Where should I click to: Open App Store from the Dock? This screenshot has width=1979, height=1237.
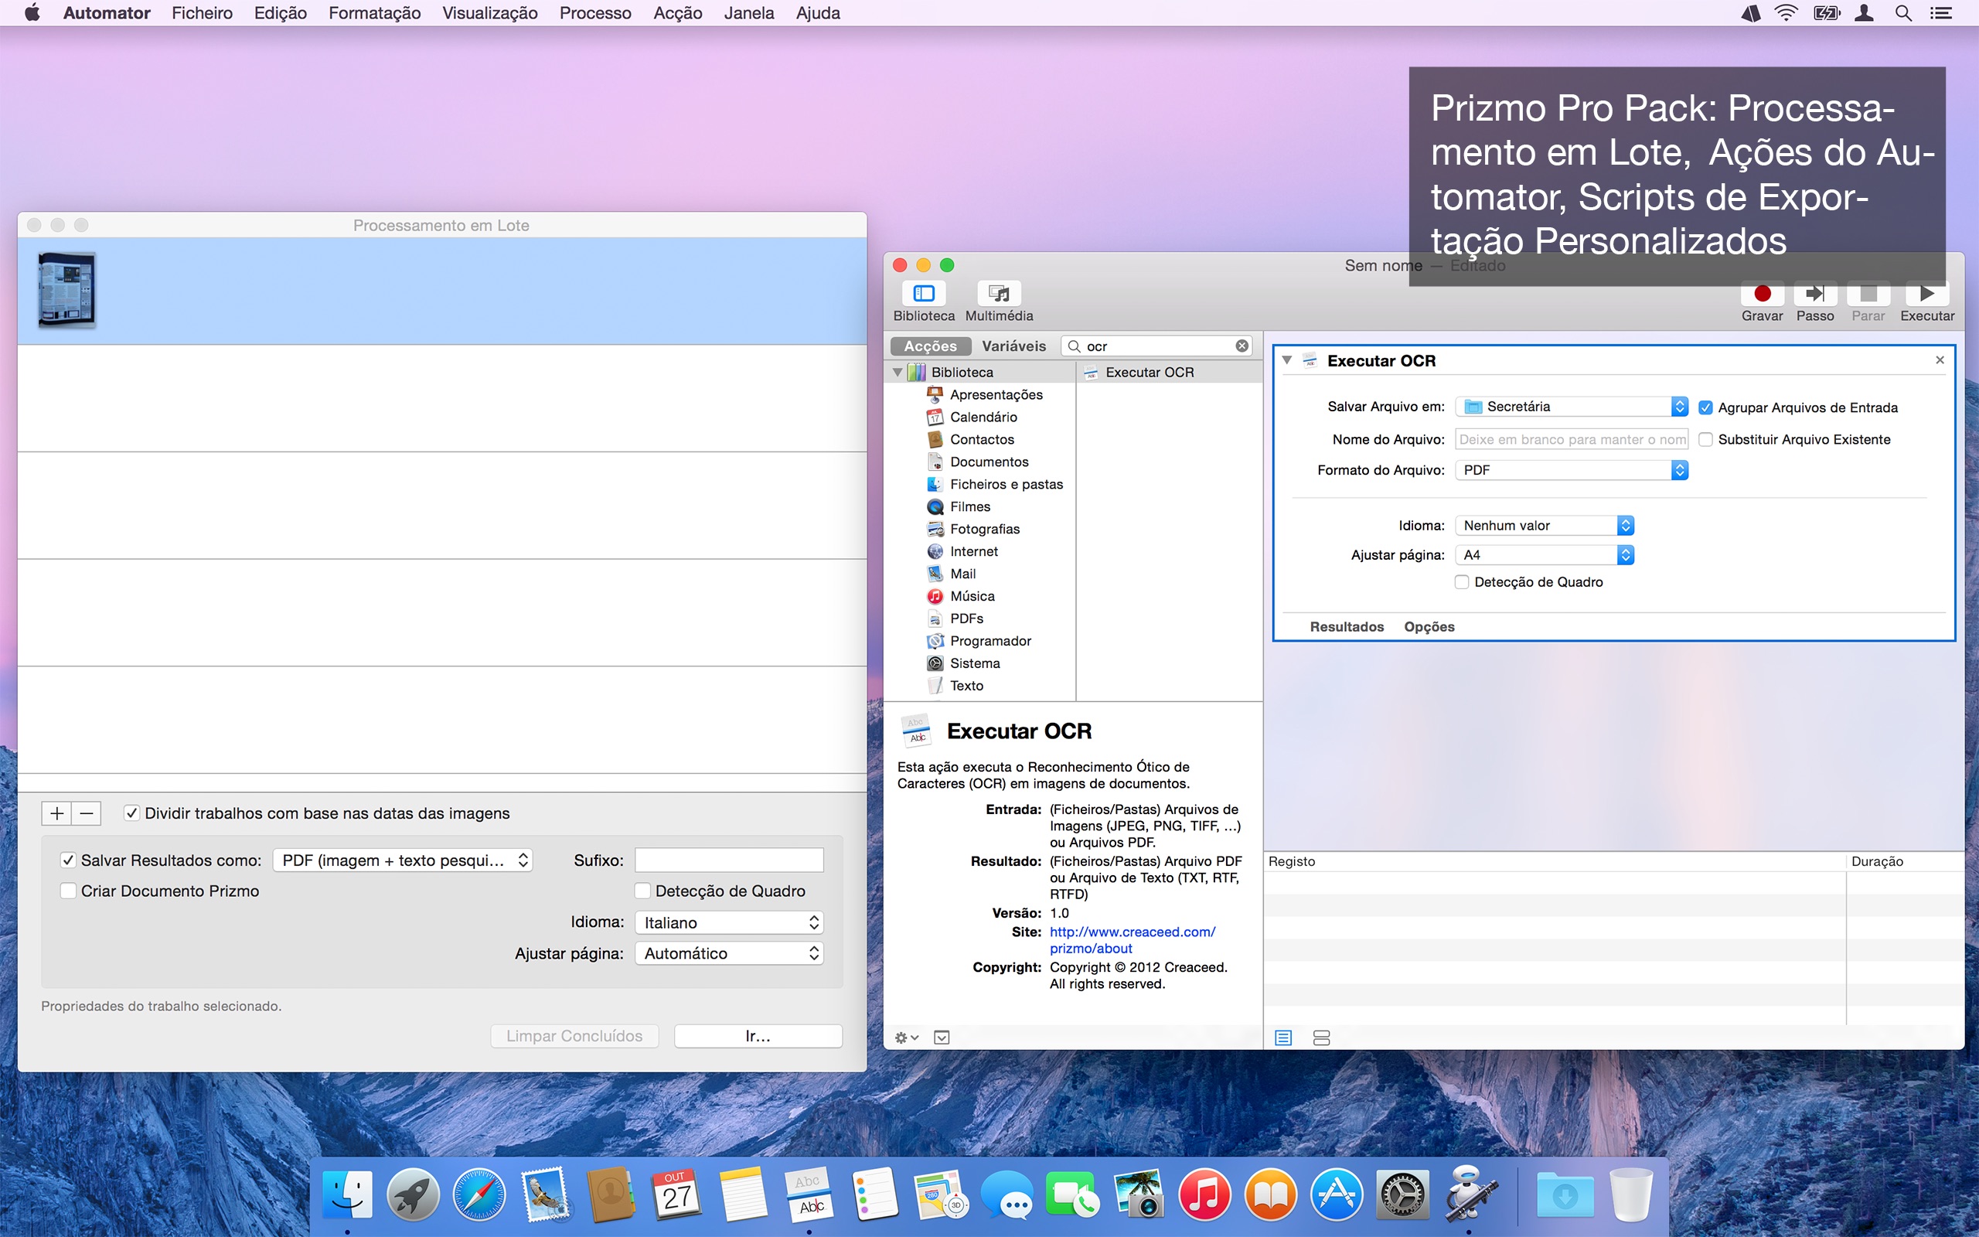1337,1195
